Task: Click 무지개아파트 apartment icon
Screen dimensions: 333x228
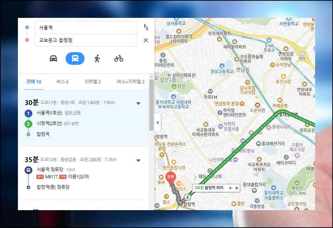Action: [220, 39]
